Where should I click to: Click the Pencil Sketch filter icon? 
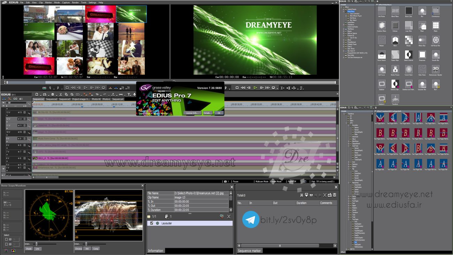pos(382,55)
